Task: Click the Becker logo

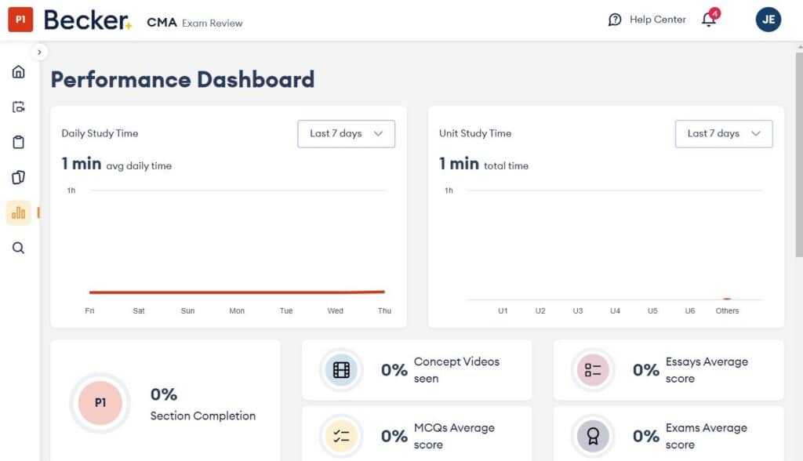Action: (x=88, y=19)
